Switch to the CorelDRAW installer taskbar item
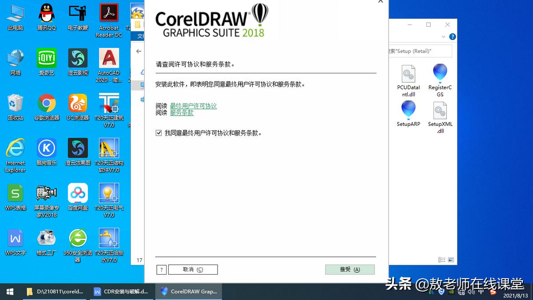The image size is (533, 300). click(x=188, y=292)
